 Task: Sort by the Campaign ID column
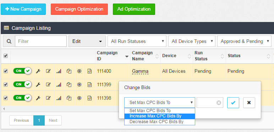(113, 56)
